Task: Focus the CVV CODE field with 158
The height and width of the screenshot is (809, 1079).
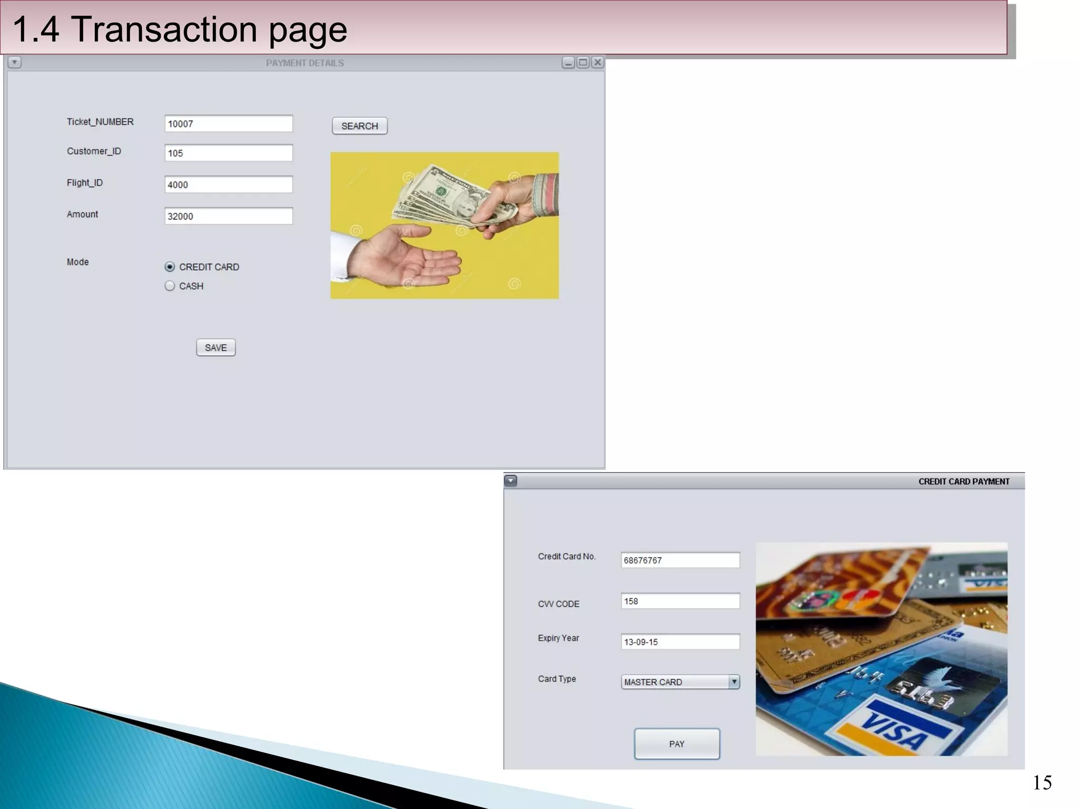Action: pos(681,601)
